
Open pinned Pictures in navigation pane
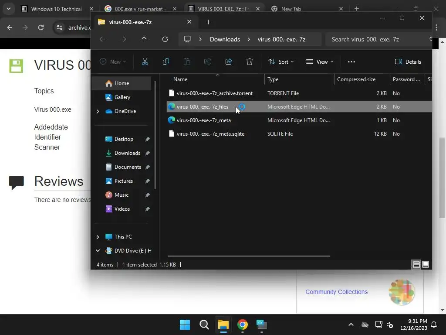(123, 181)
